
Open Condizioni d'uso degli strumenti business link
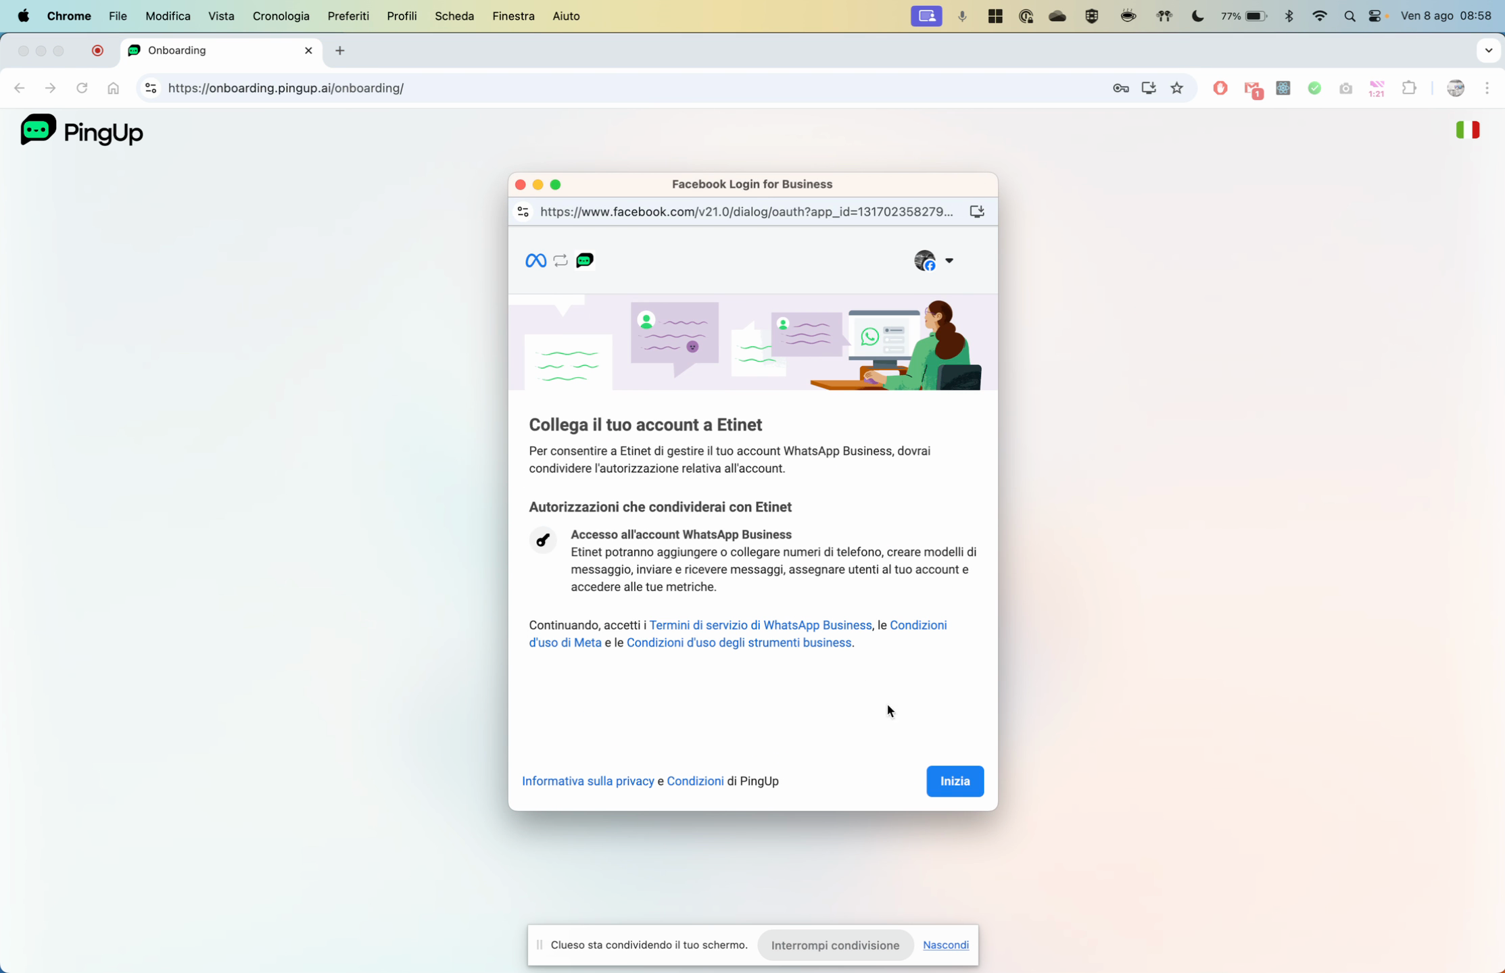(738, 643)
